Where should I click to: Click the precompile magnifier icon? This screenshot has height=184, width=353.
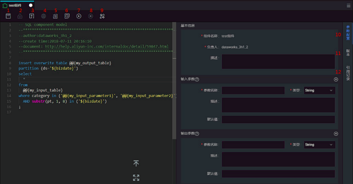[x=67, y=16]
